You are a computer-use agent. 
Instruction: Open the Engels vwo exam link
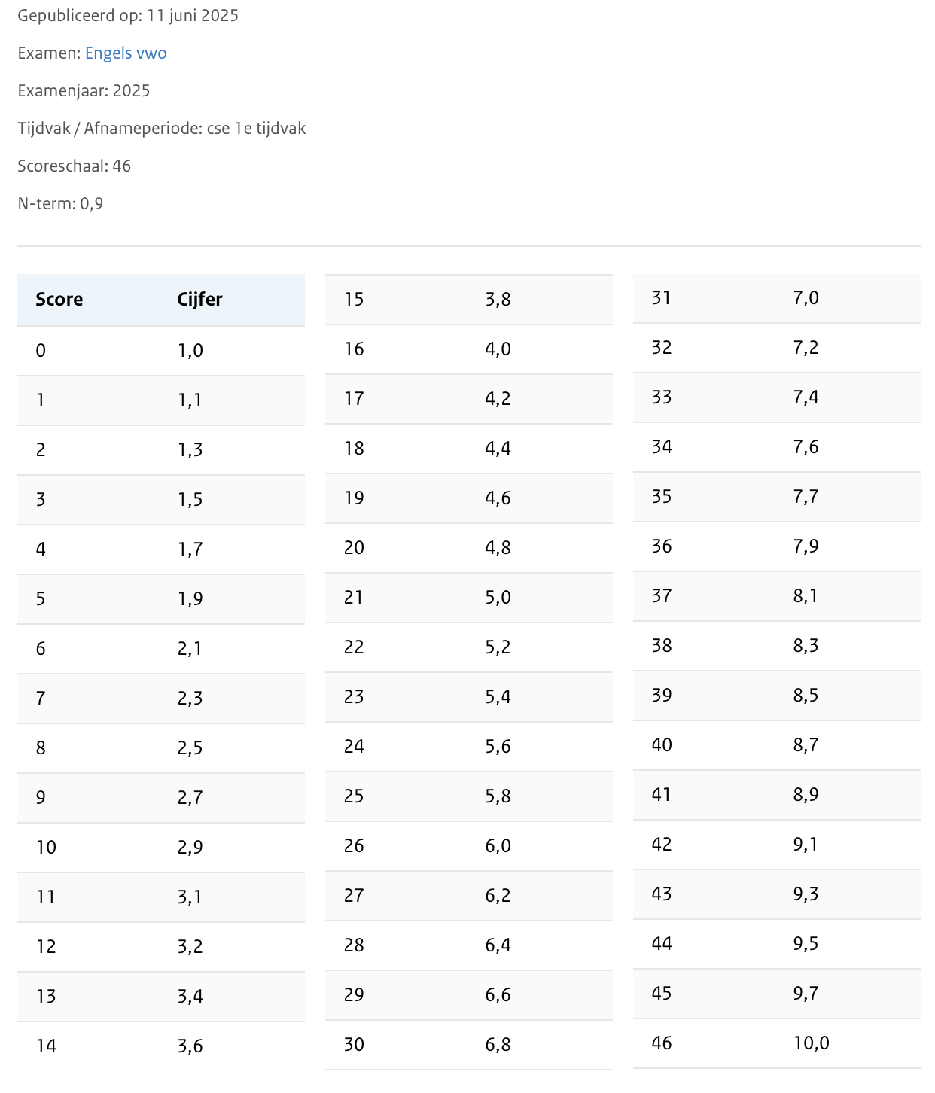[126, 53]
